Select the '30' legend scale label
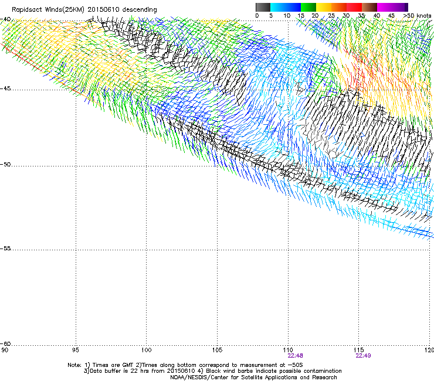Screen dimensions: 434x381 (346, 16)
